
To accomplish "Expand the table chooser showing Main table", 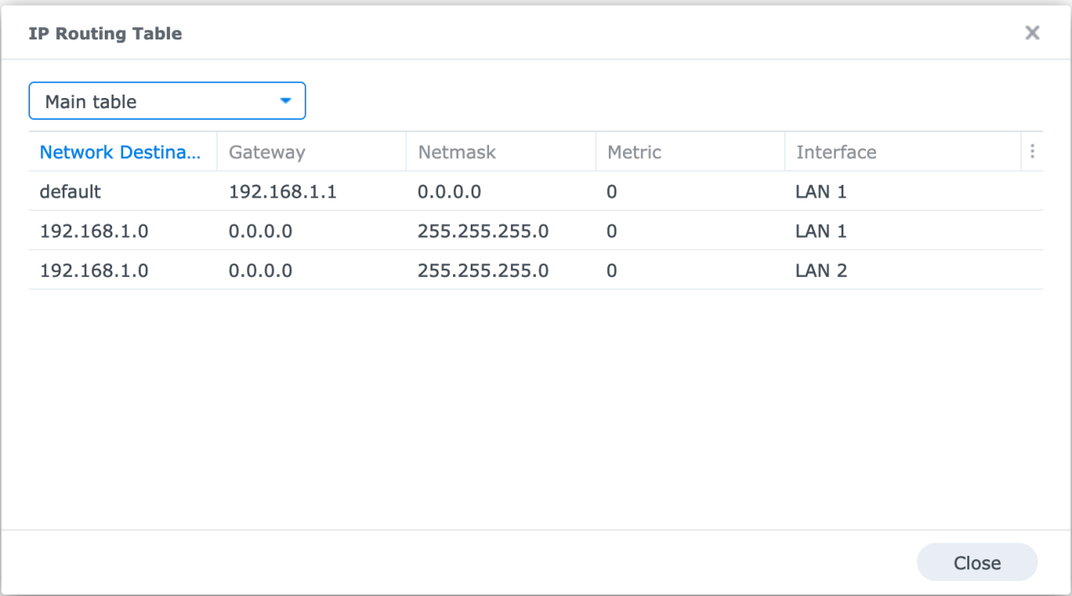I will (167, 100).
